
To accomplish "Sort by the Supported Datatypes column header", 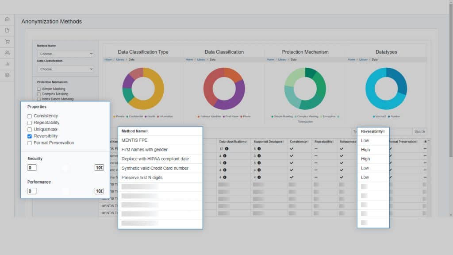I will point(267,142).
